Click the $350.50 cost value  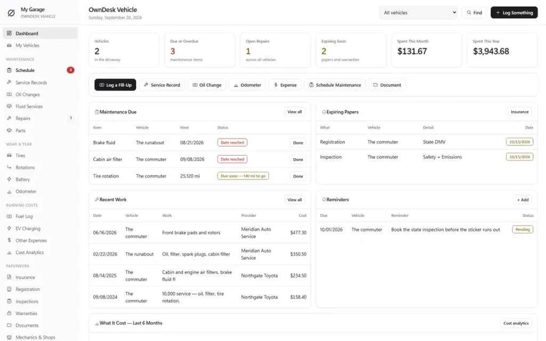pos(298,254)
